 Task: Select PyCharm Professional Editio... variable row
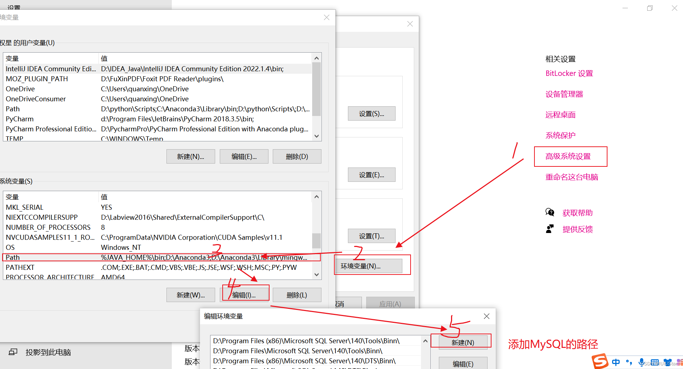(158, 129)
